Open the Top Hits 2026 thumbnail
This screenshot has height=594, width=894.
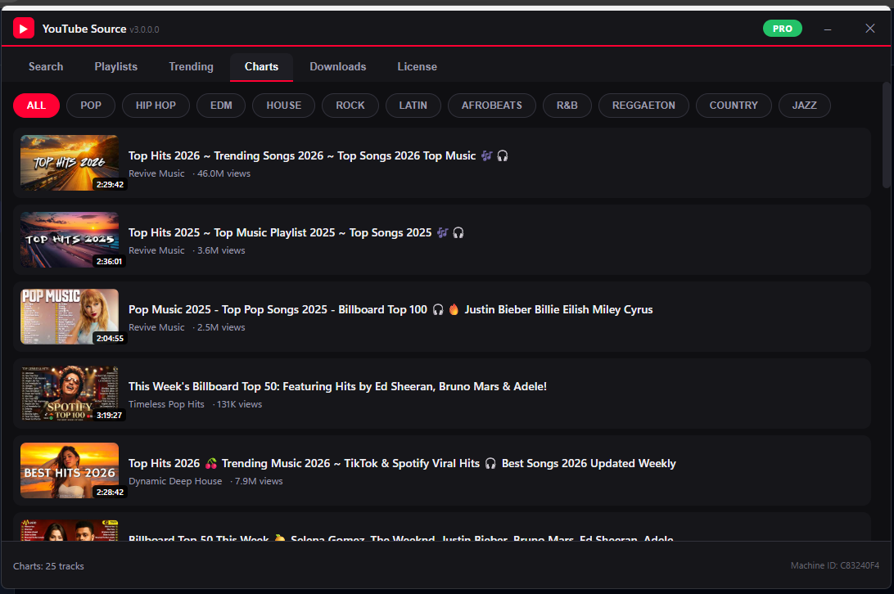[70, 163]
